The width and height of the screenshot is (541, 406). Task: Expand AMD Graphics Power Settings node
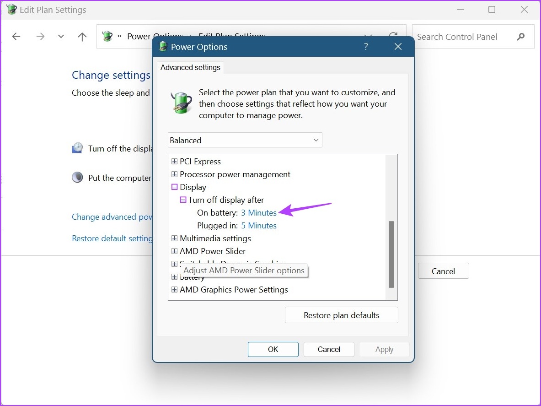point(175,289)
